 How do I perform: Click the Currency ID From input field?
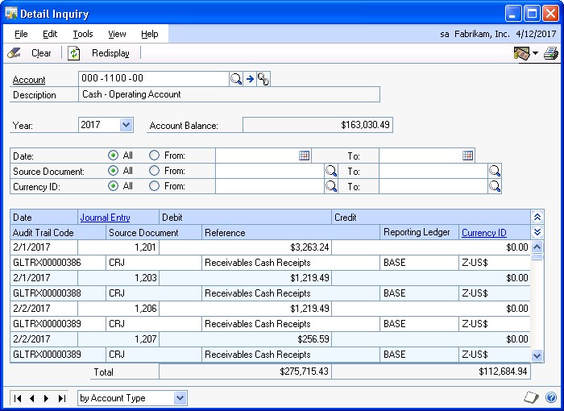[270, 186]
